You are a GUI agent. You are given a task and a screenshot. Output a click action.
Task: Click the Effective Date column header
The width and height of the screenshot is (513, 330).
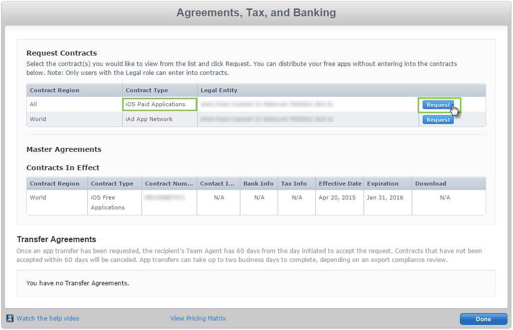[340, 184]
